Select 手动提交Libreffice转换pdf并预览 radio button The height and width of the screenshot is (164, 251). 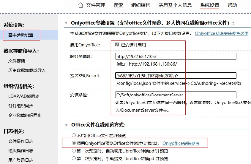tap(74, 158)
